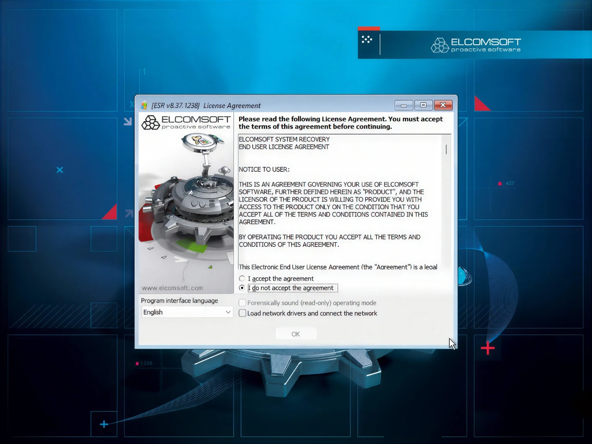Click the "Program interface language" label
592x444 pixels.
pos(180,301)
